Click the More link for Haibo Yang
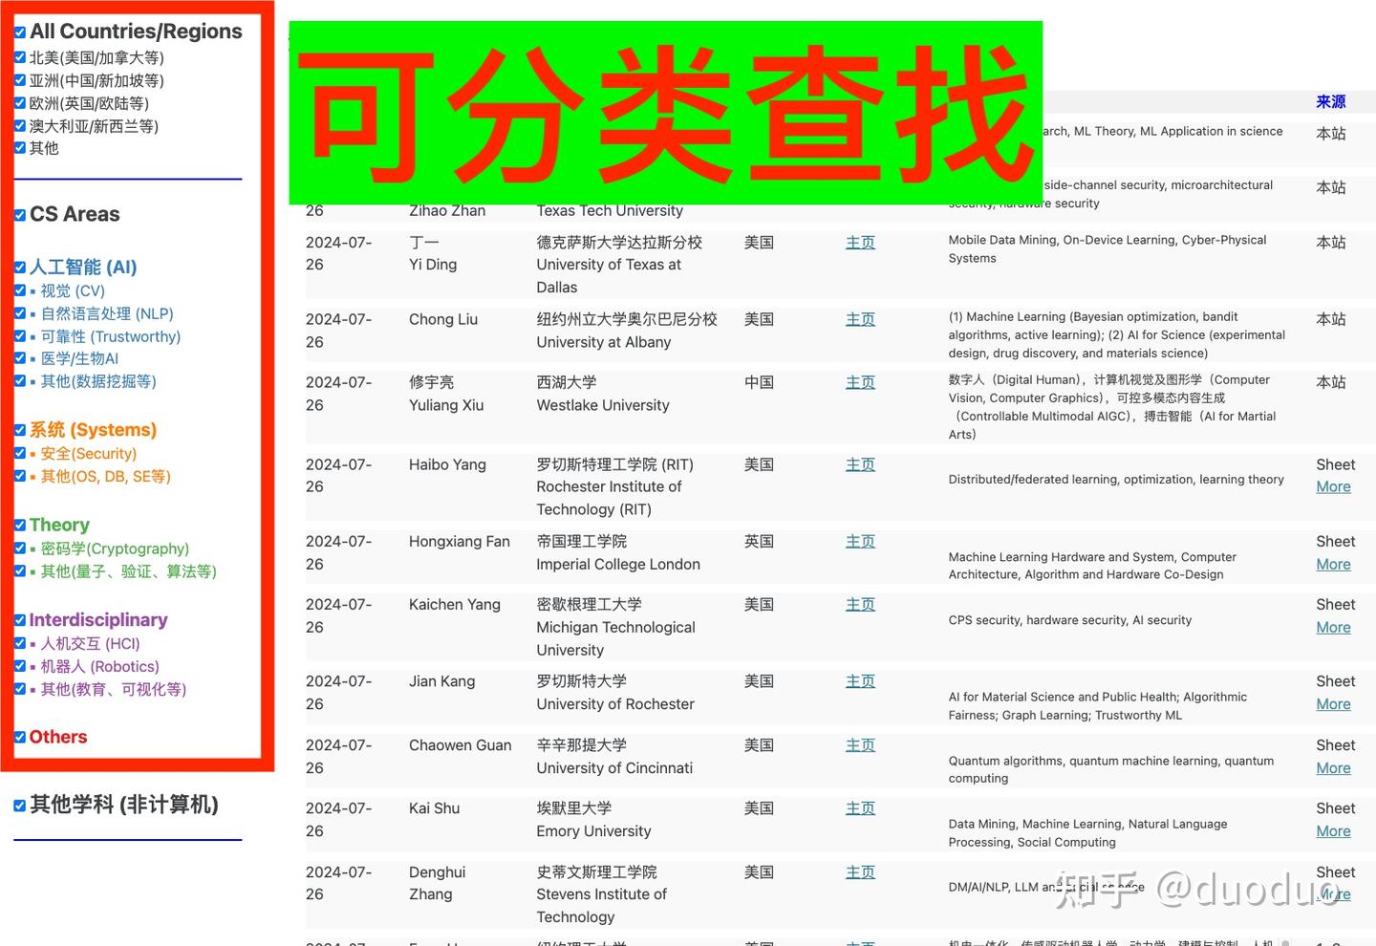Viewport: 1376px width, 946px height. [1333, 486]
